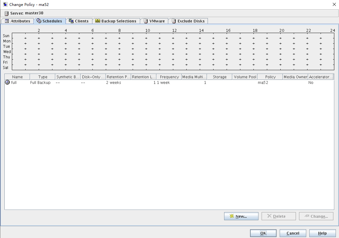This screenshot has height=238, width=339.
Task: Click the clock icon beside full schedule
Action: (x=7, y=83)
